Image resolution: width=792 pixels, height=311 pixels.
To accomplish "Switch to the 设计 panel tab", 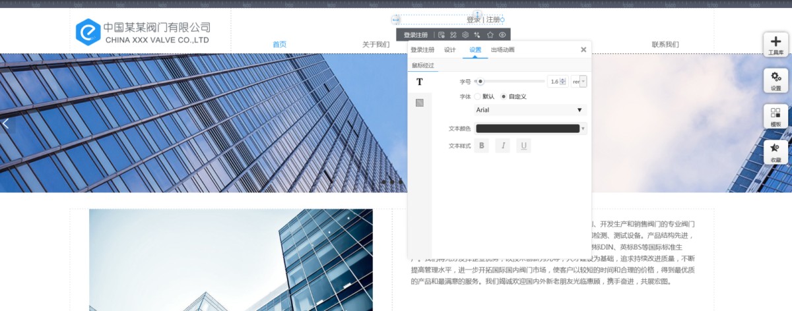I will [x=450, y=49].
